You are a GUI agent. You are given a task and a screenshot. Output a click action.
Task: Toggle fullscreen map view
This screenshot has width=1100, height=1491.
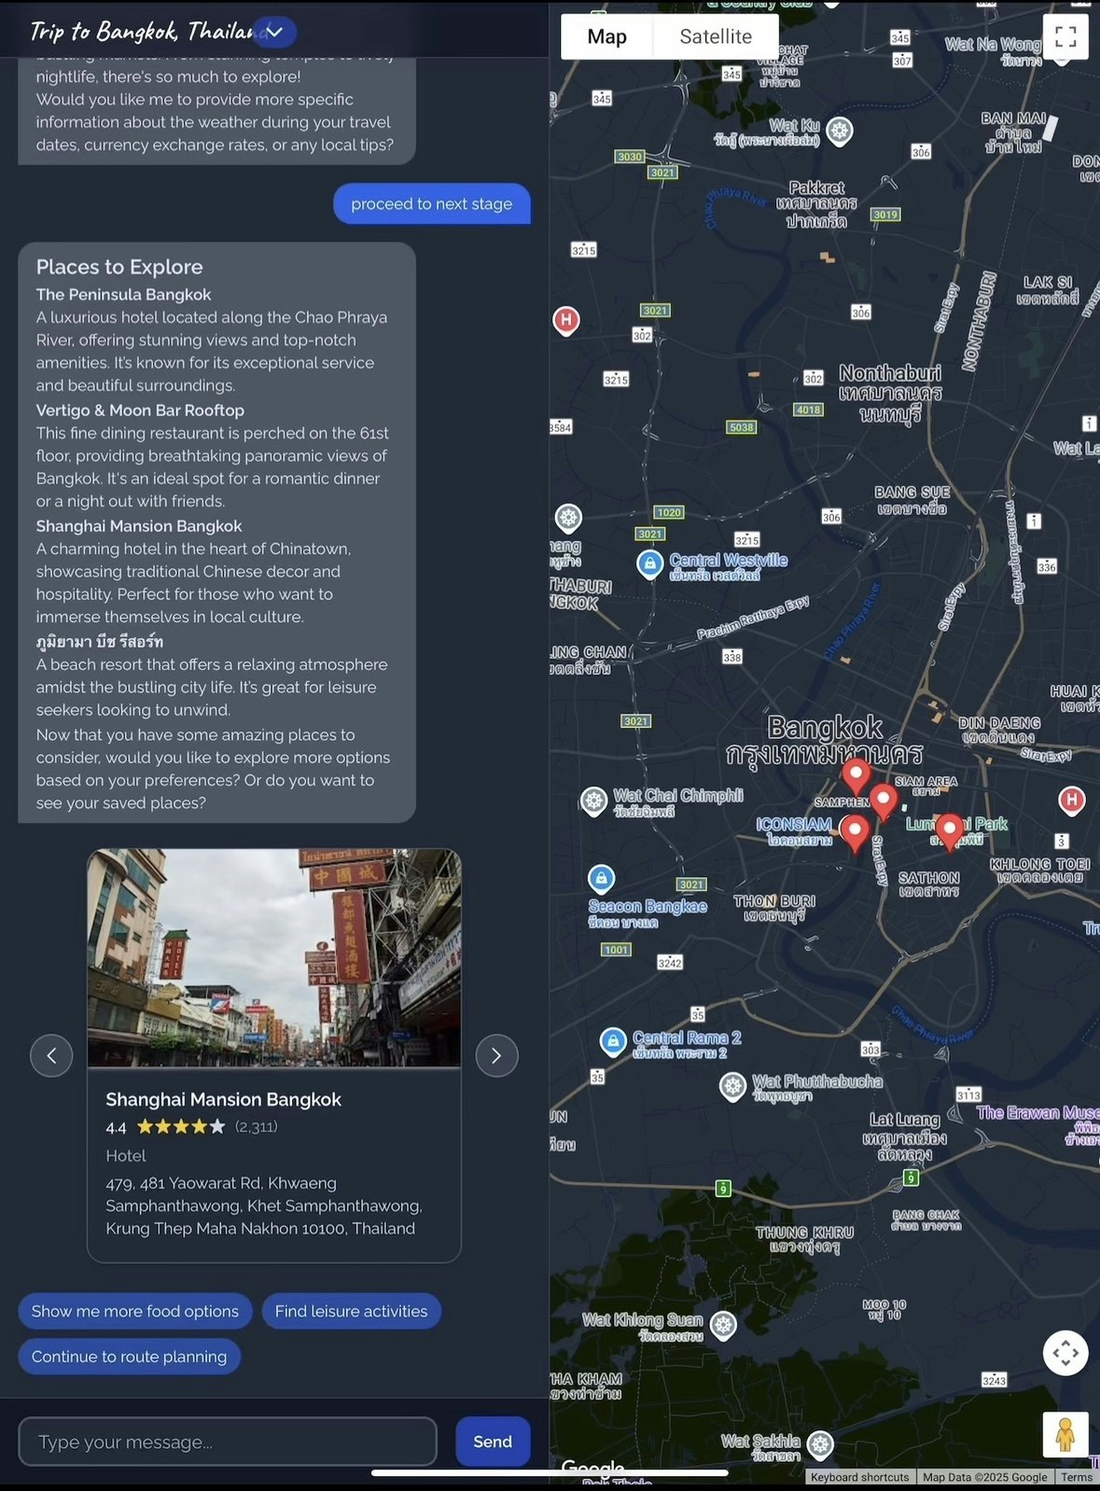pos(1065,36)
